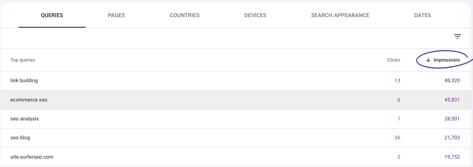Image resolution: width=473 pixels, height=167 pixels.
Task: Go to the Devices tab
Action: click(255, 15)
